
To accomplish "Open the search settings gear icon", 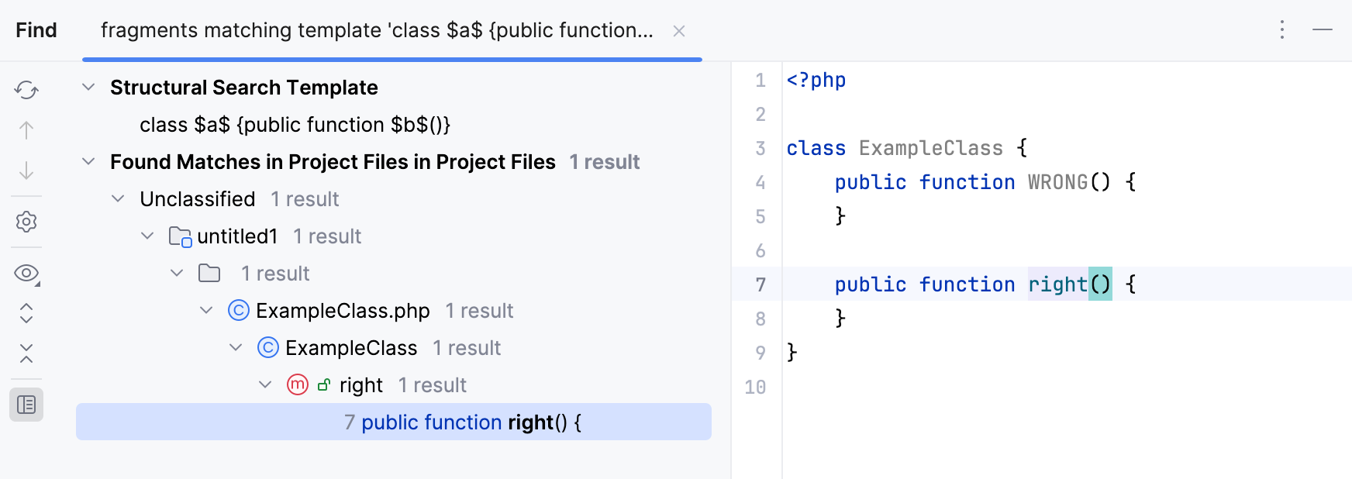I will 26,222.
